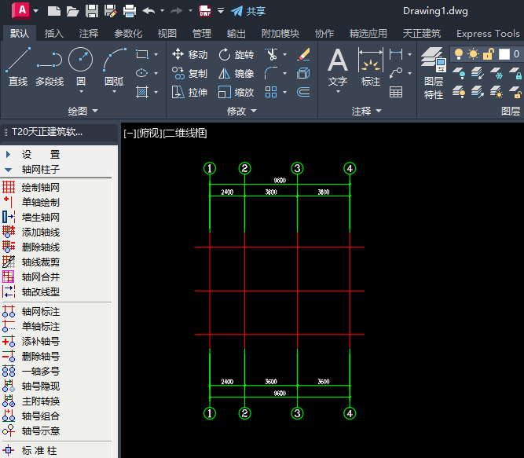Toggle the layer lock padlock icon
524x458 pixels.
click(488, 53)
